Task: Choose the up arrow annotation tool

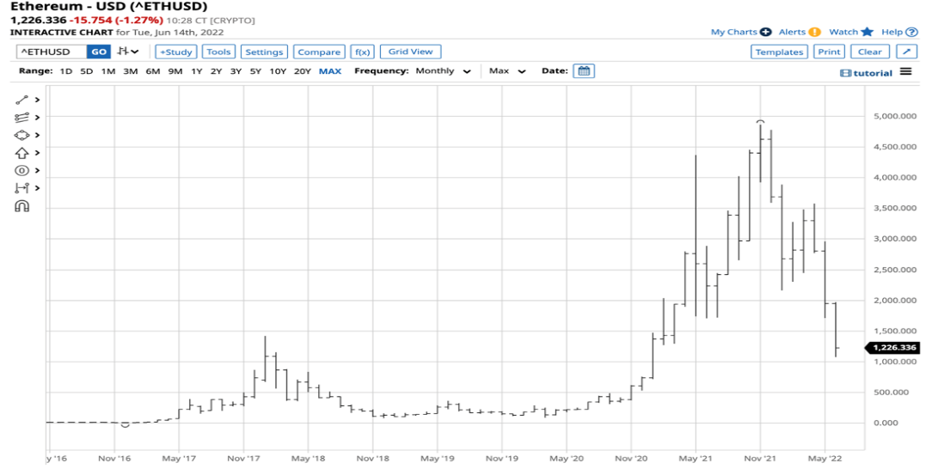Action: point(22,153)
